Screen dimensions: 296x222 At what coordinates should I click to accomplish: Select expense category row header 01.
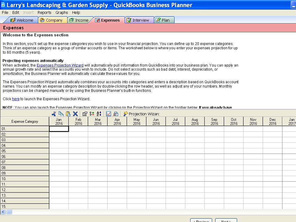point(25,129)
